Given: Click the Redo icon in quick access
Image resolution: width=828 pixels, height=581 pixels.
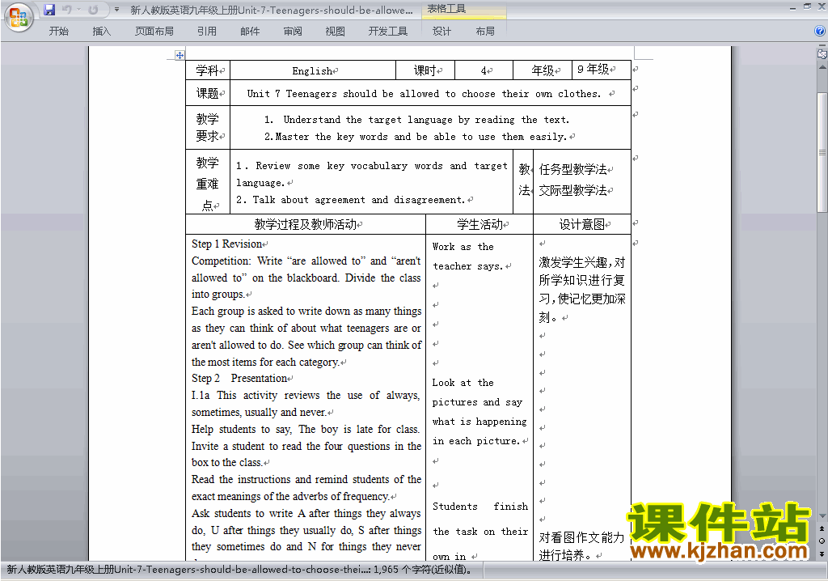Looking at the screenshot, I should [93, 10].
